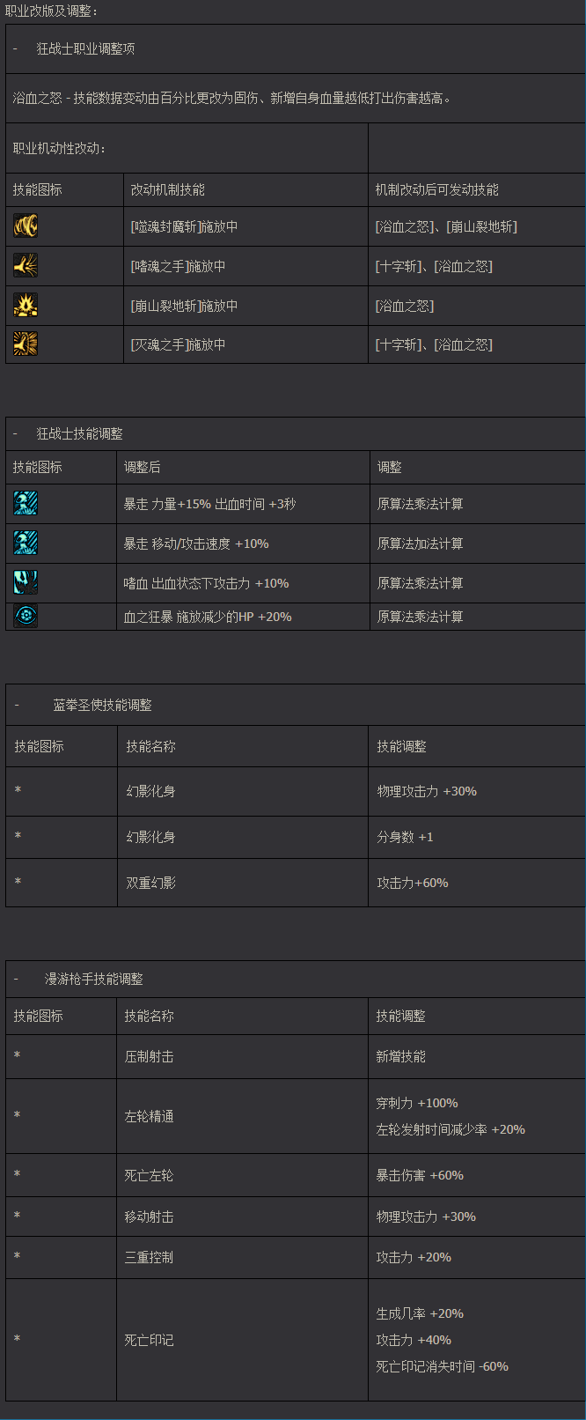This screenshot has width=586, height=1420.
Task: Click the dash before 蓝拳圣使技能调整
Action: (x=17, y=705)
